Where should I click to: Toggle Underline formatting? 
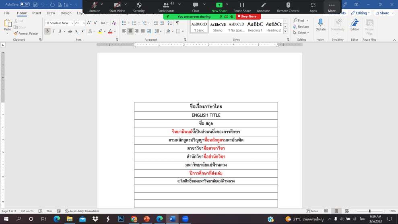[x=60, y=31]
